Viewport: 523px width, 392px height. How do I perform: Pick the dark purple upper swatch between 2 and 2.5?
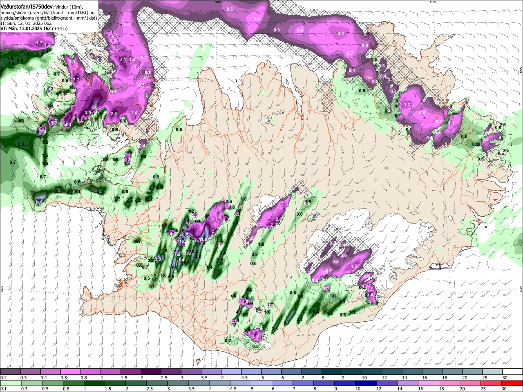[x=151, y=372]
